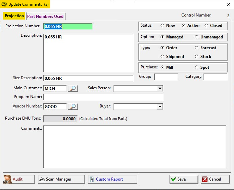Launch Scan Manager
Viewport: 234px width, 190px height.
click(61, 179)
